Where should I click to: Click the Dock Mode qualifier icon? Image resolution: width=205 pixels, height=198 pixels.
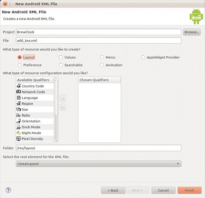coord(18,127)
